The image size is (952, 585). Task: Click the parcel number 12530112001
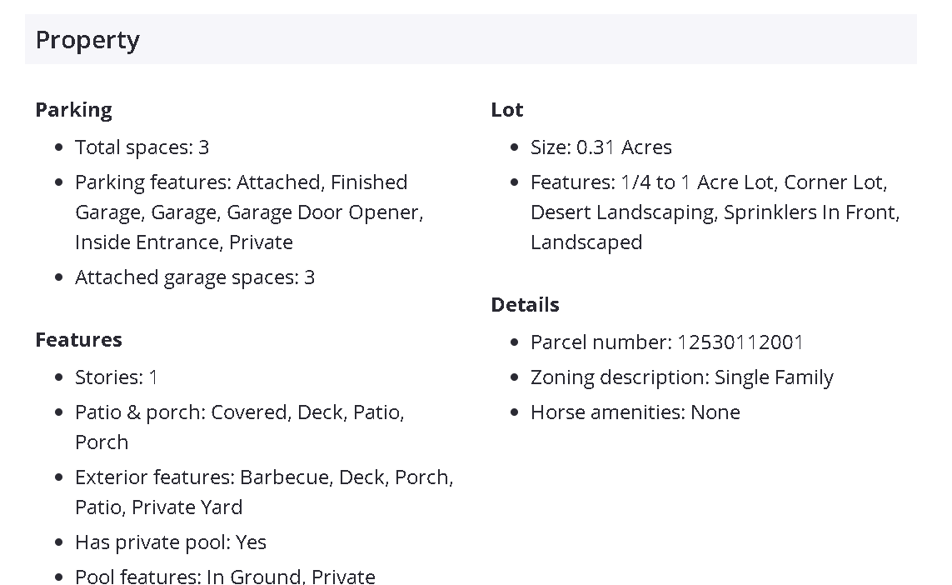pyautogui.click(x=740, y=342)
